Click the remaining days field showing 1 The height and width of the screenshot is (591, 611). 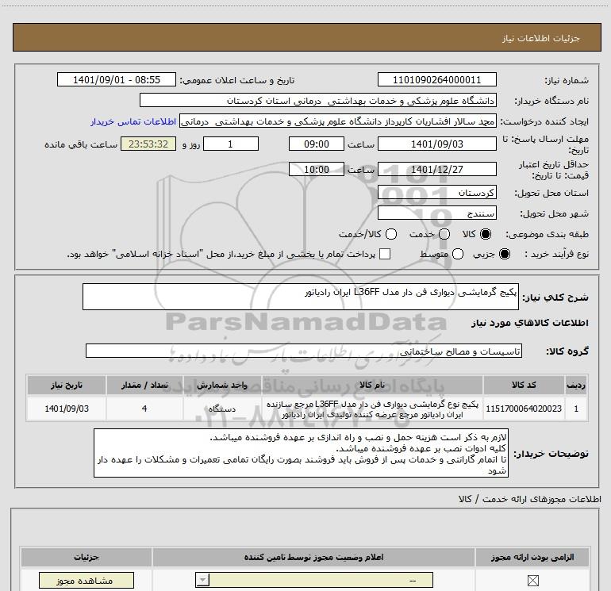click(x=231, y=144)
